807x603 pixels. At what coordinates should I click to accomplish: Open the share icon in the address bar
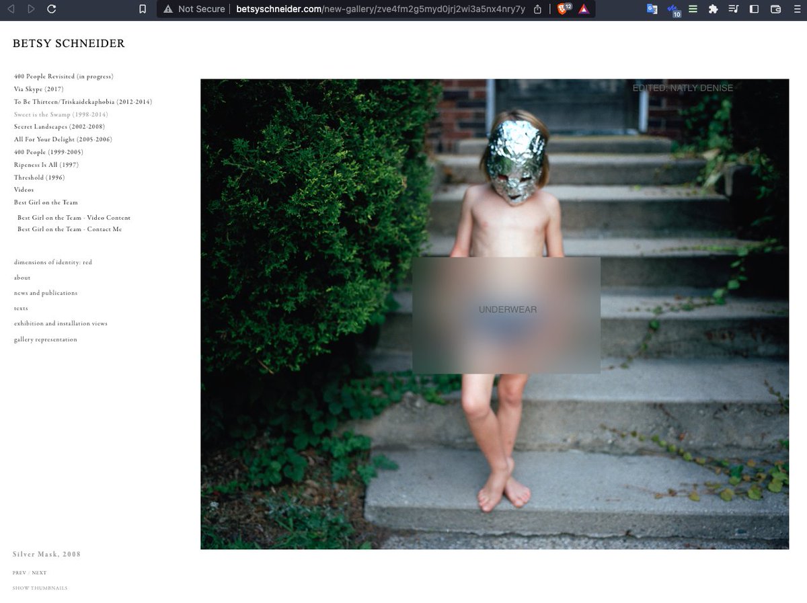click(x=537, y=9)
